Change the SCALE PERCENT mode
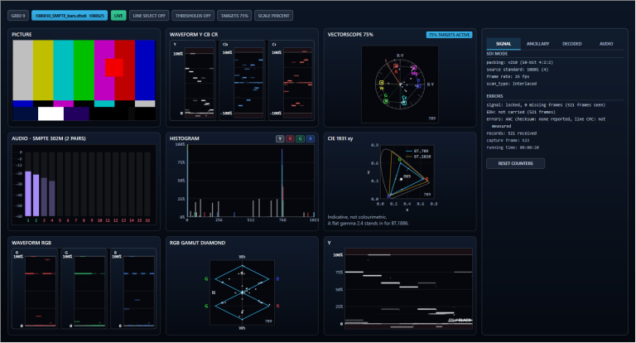Image resolution: width=636 pixels, height=343 pixels. [x=274, y=16]
